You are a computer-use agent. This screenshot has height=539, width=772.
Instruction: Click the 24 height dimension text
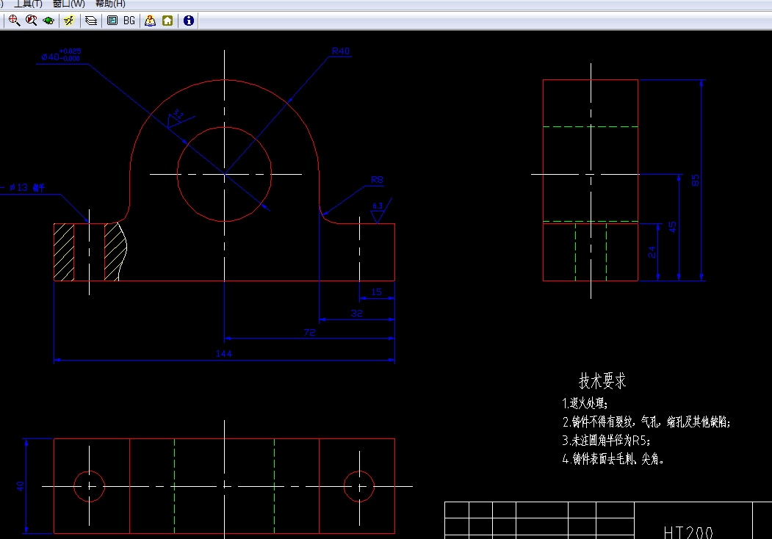click(x=652, y=253)
